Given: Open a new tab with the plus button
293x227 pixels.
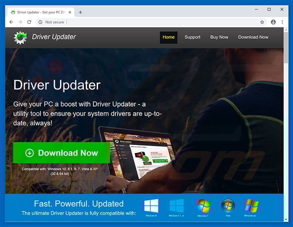Looking at the screenshot, I should [80, 12].
